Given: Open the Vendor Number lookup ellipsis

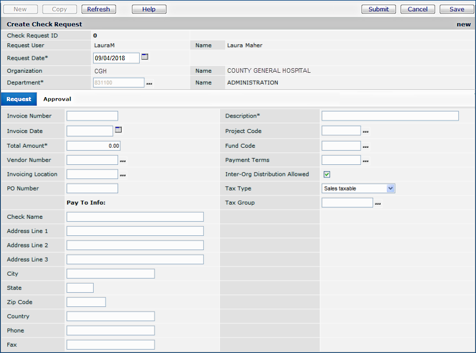Looking at the screenshot, I should coord(123,161).
